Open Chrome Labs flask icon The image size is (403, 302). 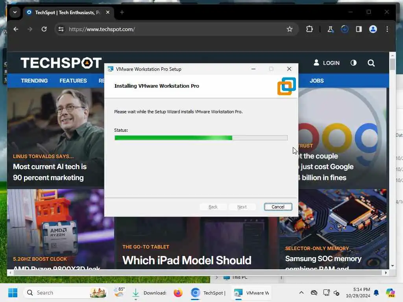[330, 29]
